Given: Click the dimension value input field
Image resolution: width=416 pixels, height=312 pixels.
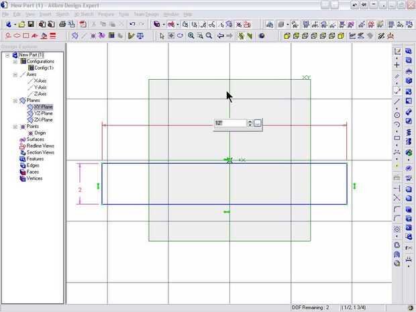Looking at the screenshot, I should point(230,123).
